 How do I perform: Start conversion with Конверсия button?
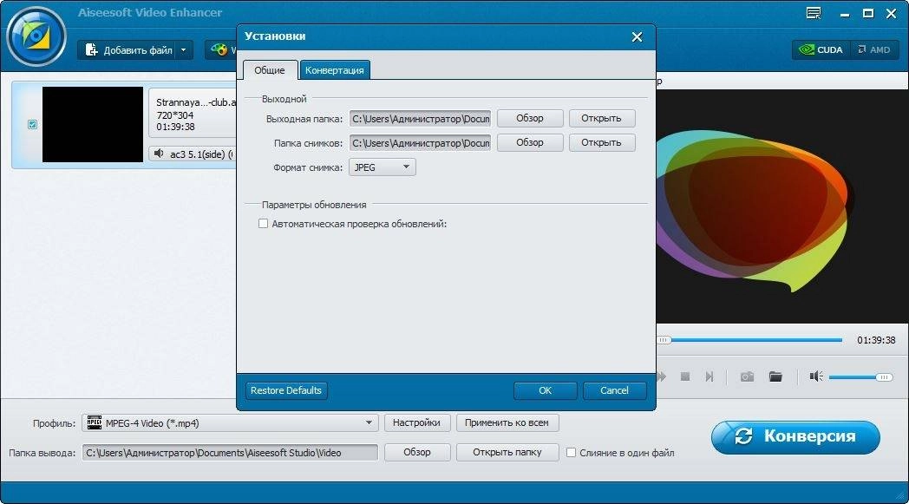click(795, 436)
